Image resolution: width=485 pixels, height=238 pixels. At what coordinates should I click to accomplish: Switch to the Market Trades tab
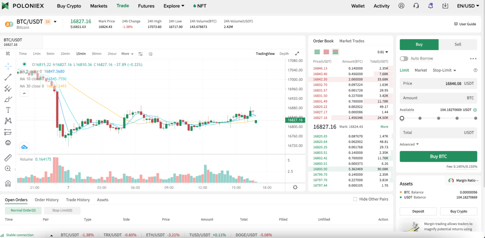[352, 41]
